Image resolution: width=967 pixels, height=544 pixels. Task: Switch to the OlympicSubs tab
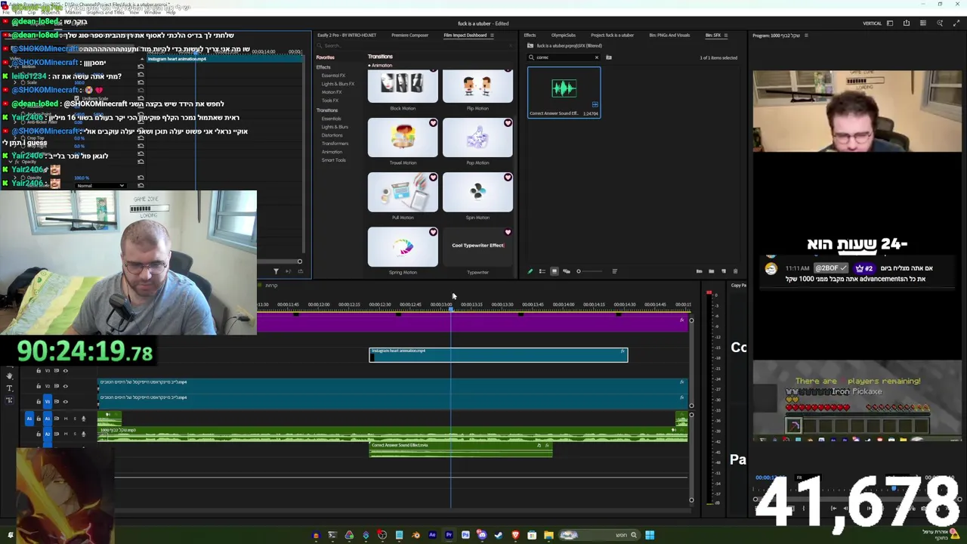click(564, 35)
